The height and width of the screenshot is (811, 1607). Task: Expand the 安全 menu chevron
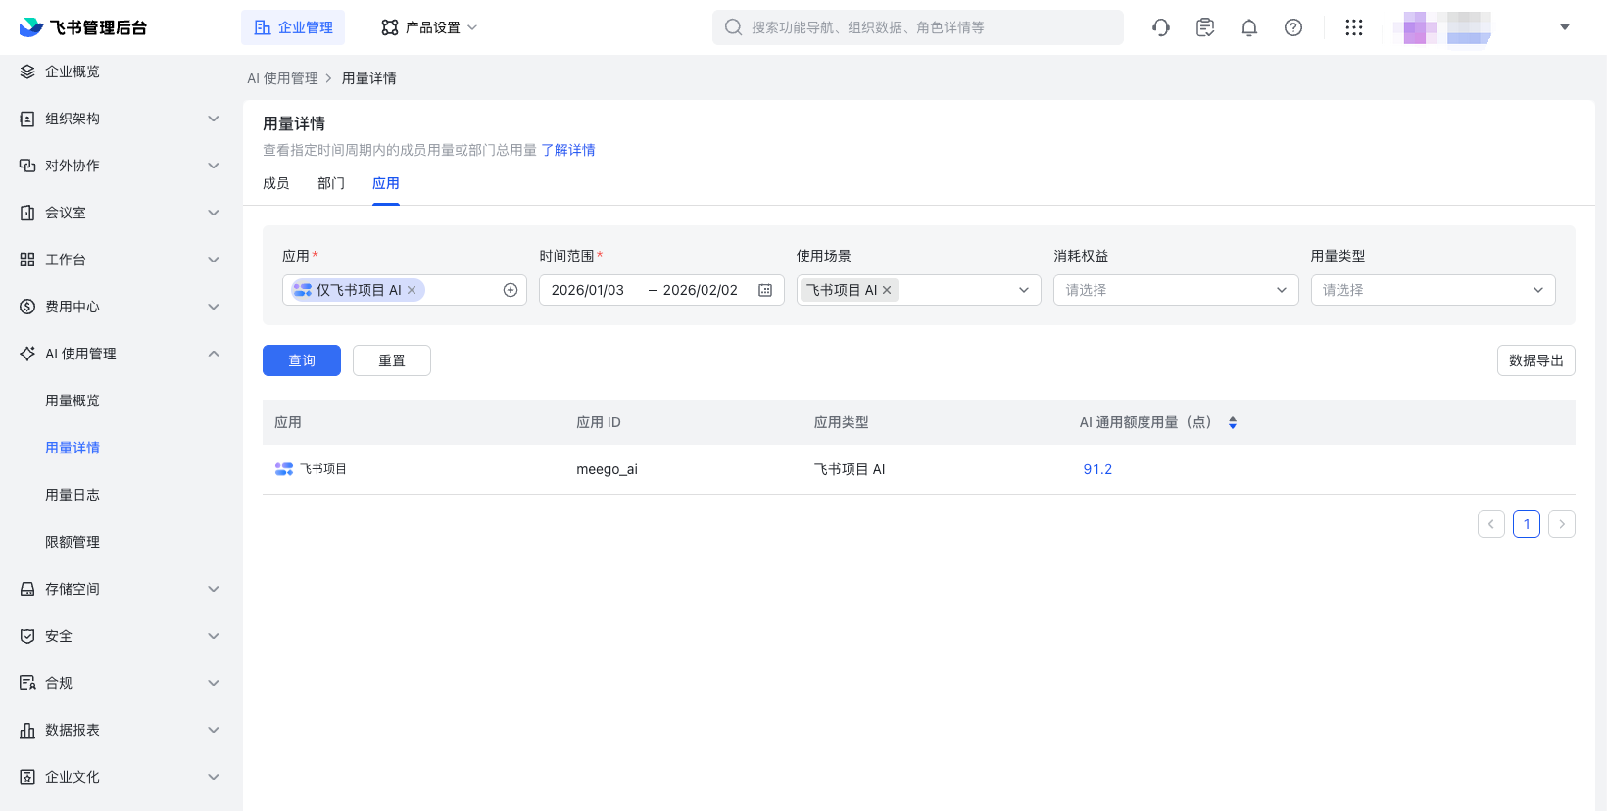(x=214, y=636)
